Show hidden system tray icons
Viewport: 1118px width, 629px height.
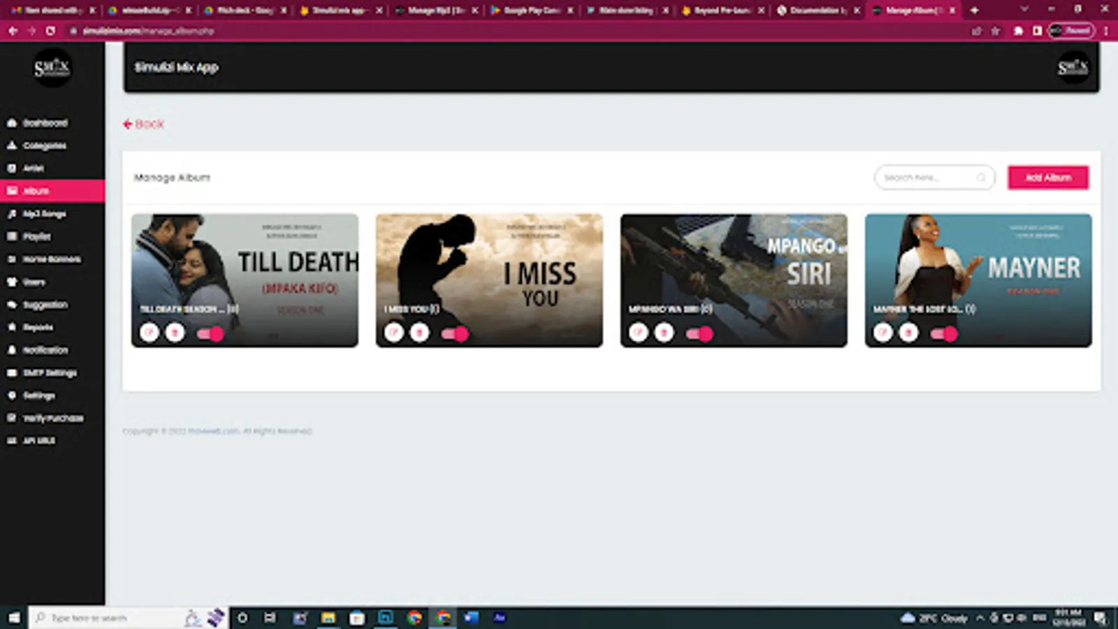coord(980,618)
